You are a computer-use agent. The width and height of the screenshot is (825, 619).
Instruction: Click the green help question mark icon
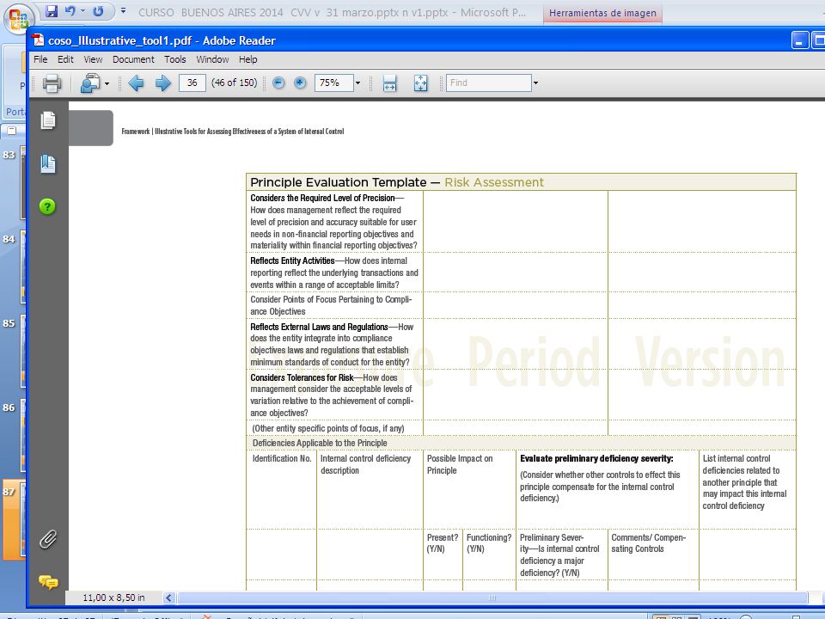(x=47, y=206)
